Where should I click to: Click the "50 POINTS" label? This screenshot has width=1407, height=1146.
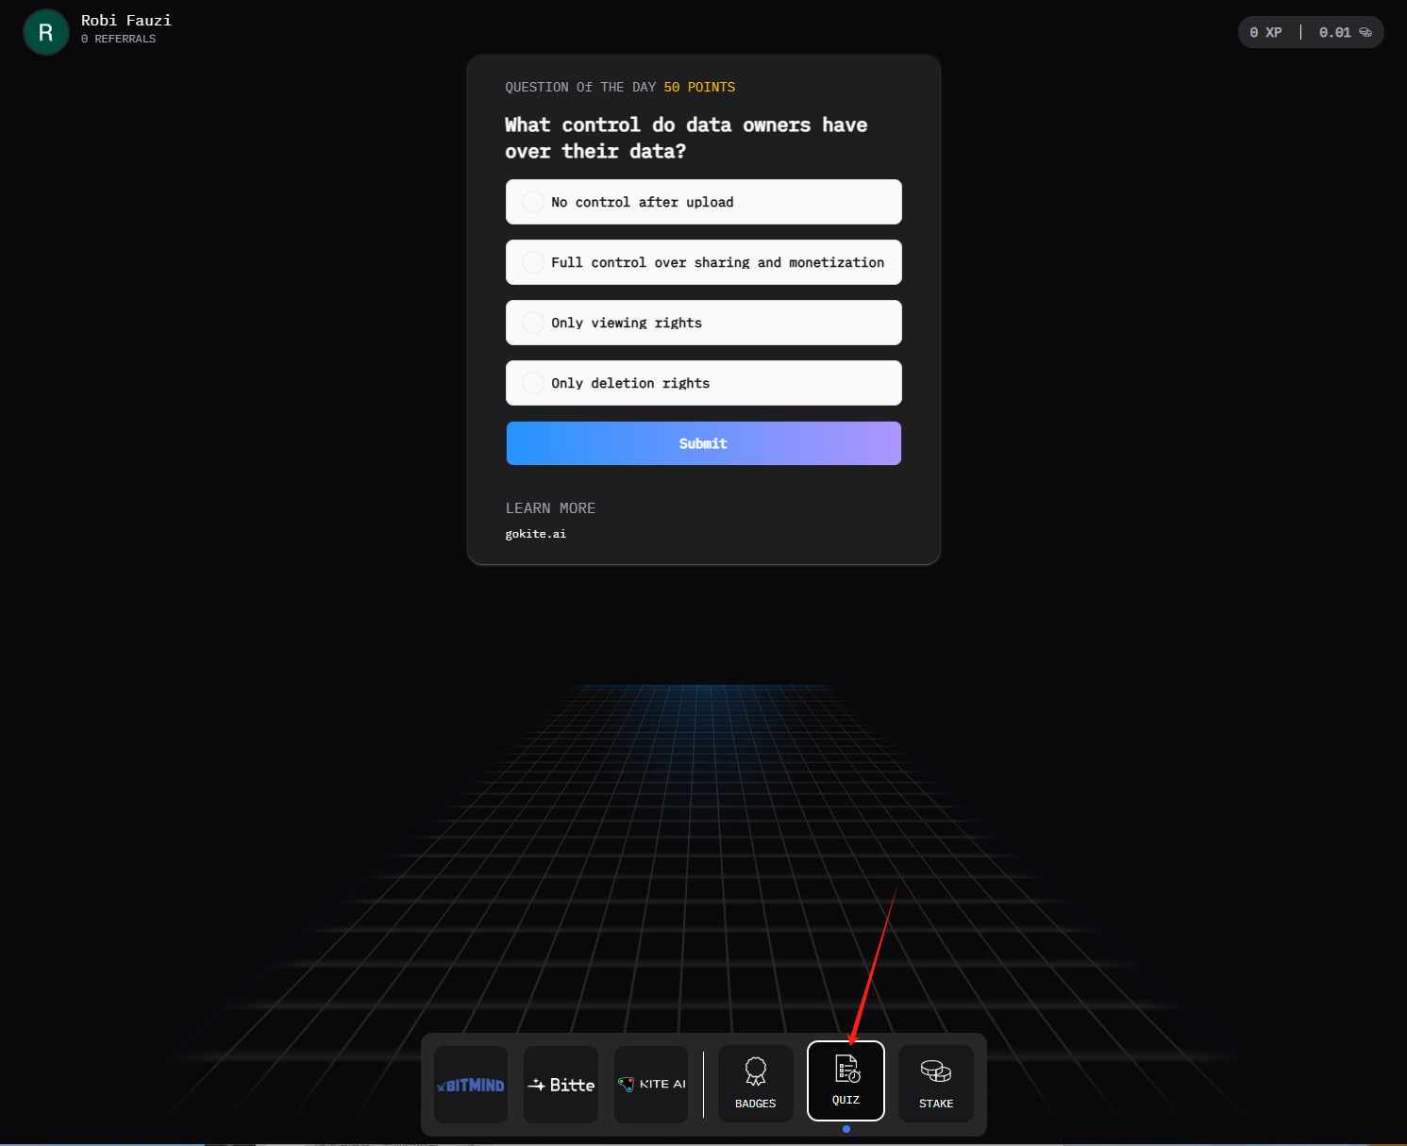699,87
